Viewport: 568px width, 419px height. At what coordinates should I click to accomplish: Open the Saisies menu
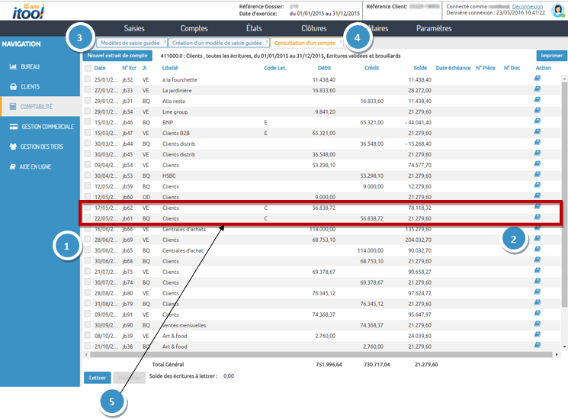tap(134, 28)
